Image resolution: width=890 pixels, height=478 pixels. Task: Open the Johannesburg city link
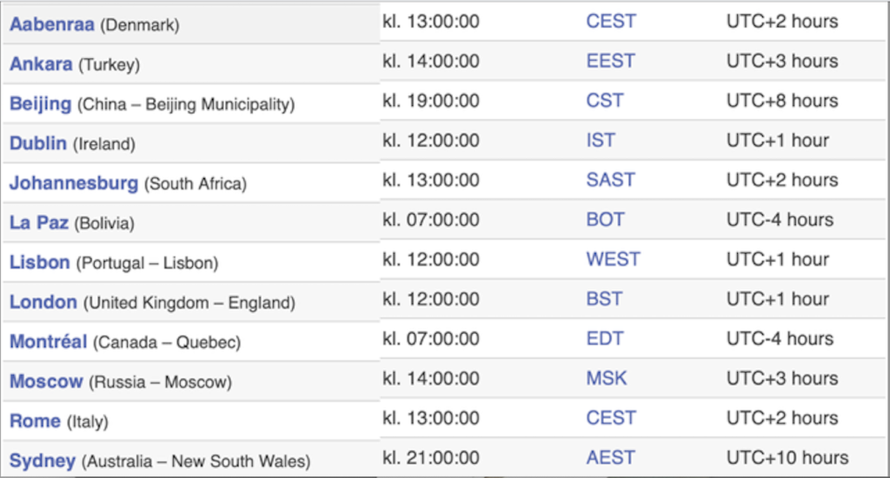pyautogui.click(x=73, y=183)
